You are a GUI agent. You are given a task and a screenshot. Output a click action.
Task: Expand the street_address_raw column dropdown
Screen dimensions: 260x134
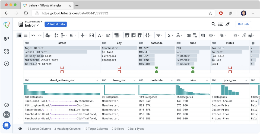pyautogui.click(x=97, y=81)
